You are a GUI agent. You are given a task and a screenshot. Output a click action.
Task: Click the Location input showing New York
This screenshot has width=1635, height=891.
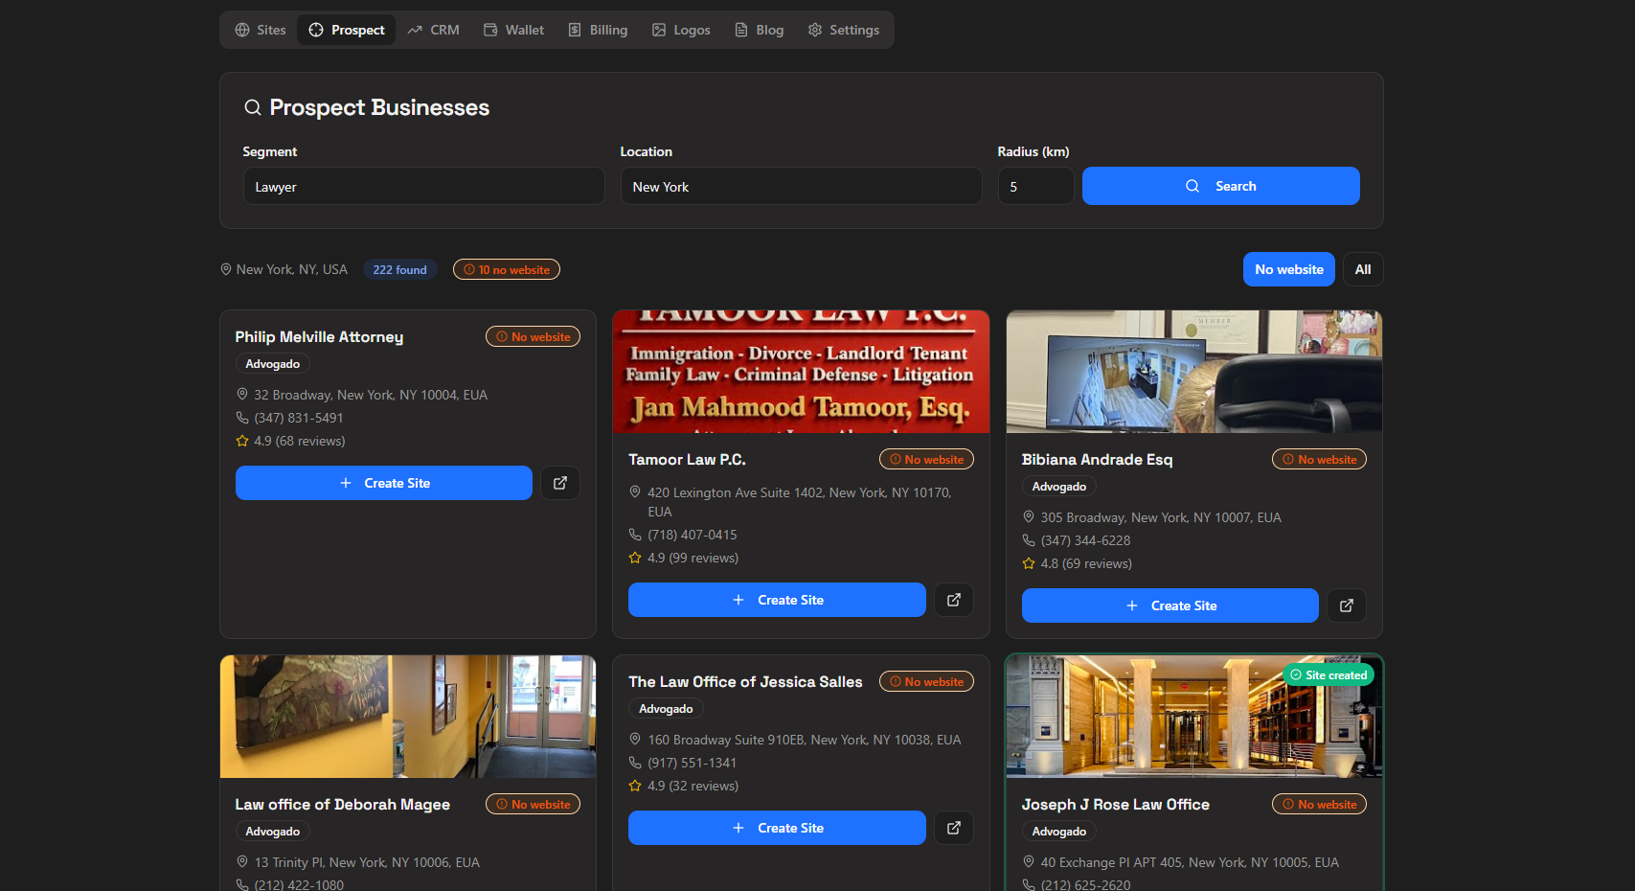tap(801, 186)
